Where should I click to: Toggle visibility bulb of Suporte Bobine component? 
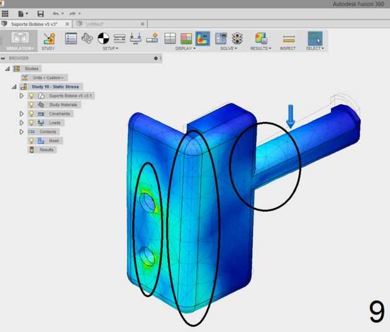(x=31, y=96)
